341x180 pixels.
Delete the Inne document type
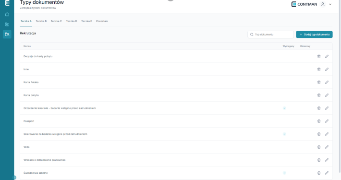[319, 69]
